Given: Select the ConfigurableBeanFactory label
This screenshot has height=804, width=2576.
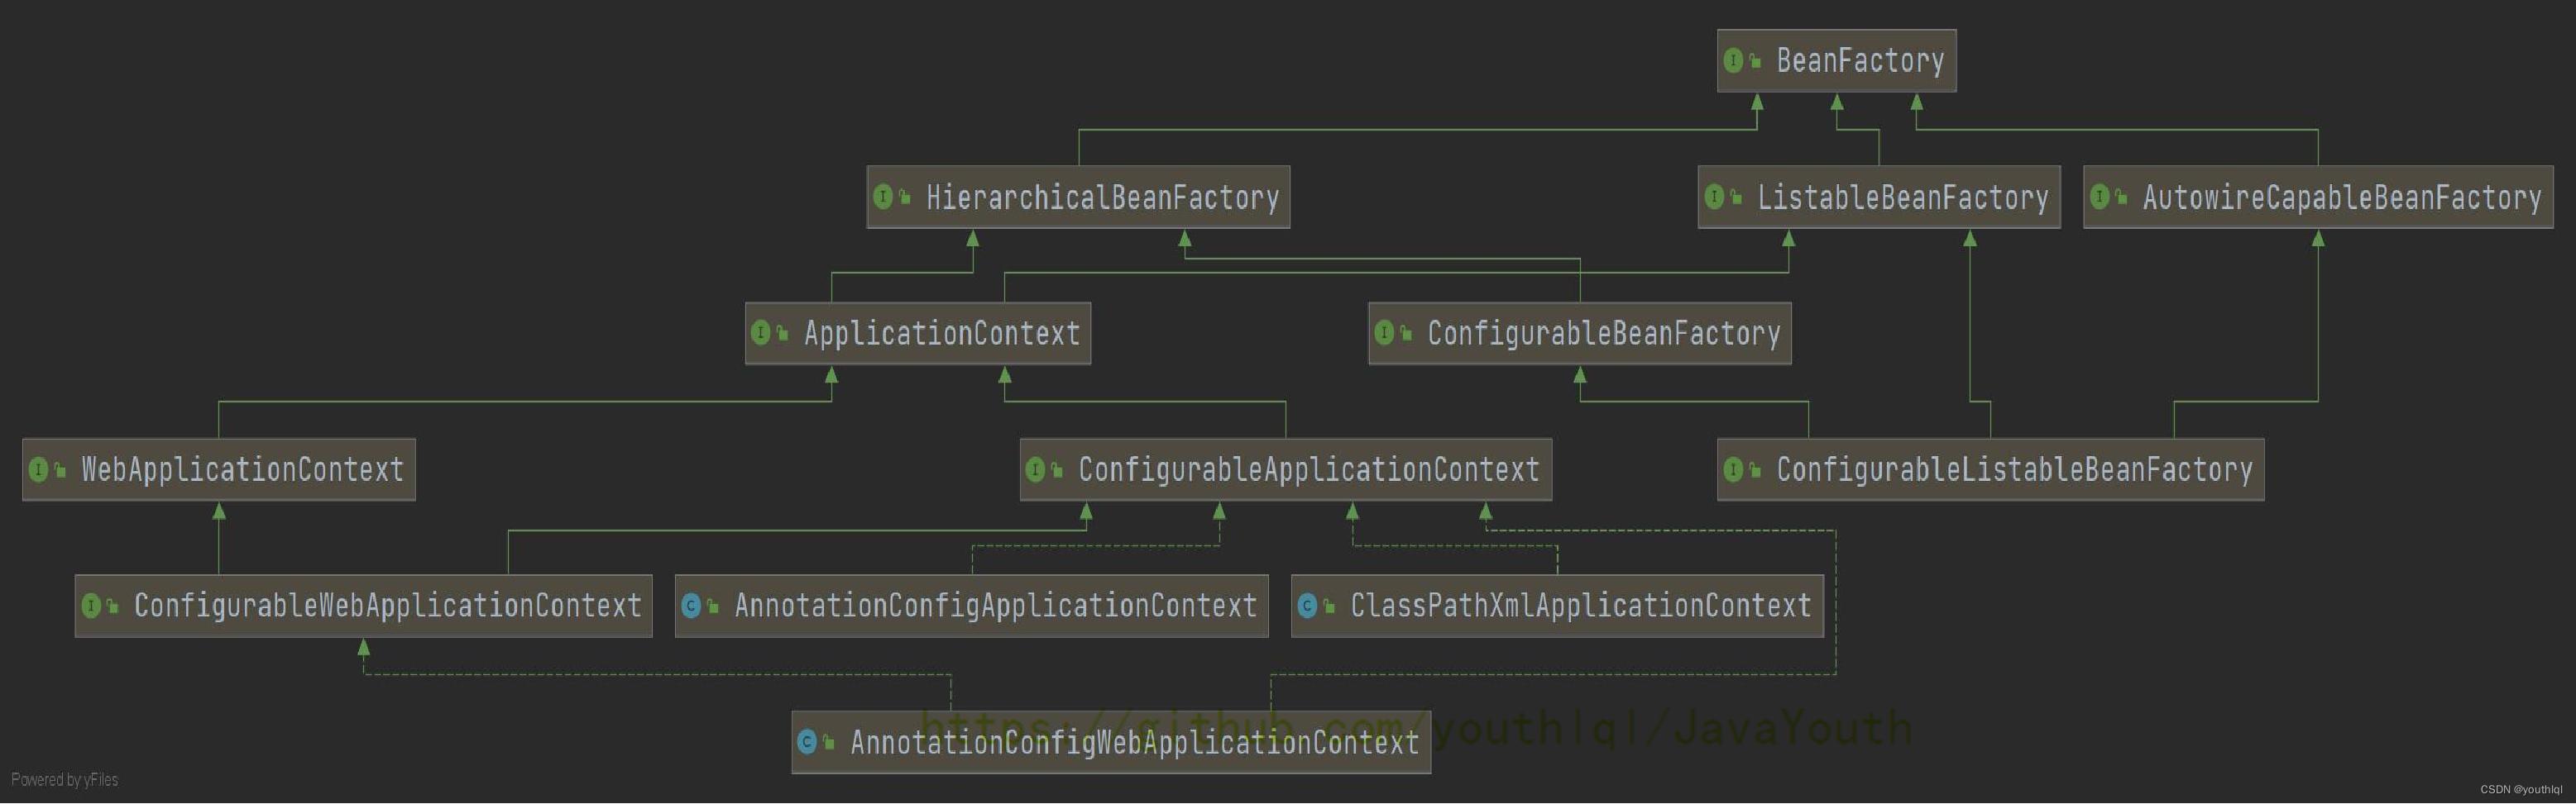Looking at the screenshot, I should [1603, 334].
